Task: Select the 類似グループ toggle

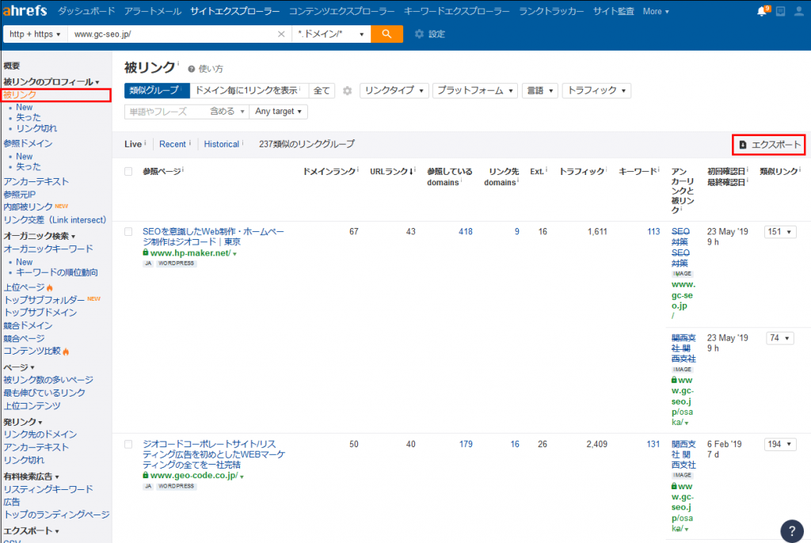Action: (157, 90)
